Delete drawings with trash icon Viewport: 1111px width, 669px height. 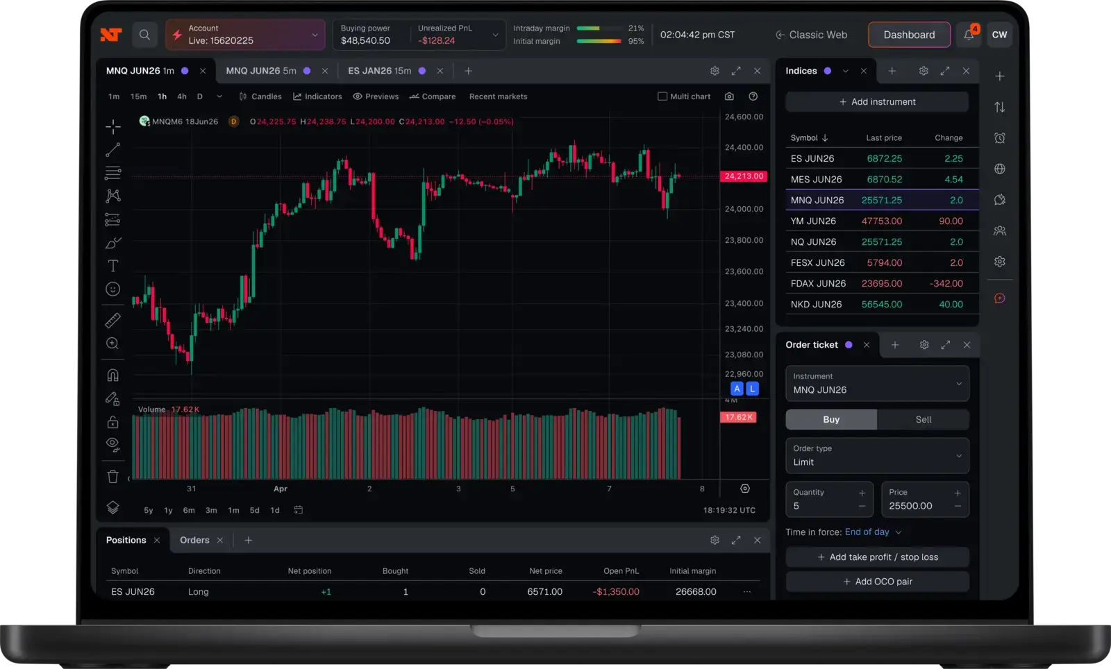pos(113,477)
